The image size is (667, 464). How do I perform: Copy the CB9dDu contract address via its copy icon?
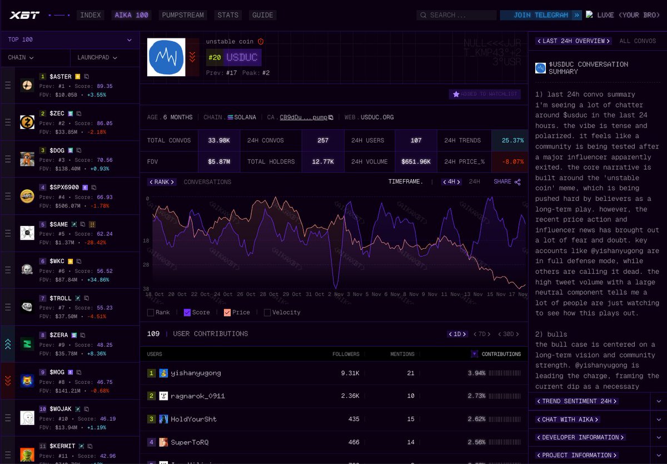pyautogui.click(x=330, y=117)
